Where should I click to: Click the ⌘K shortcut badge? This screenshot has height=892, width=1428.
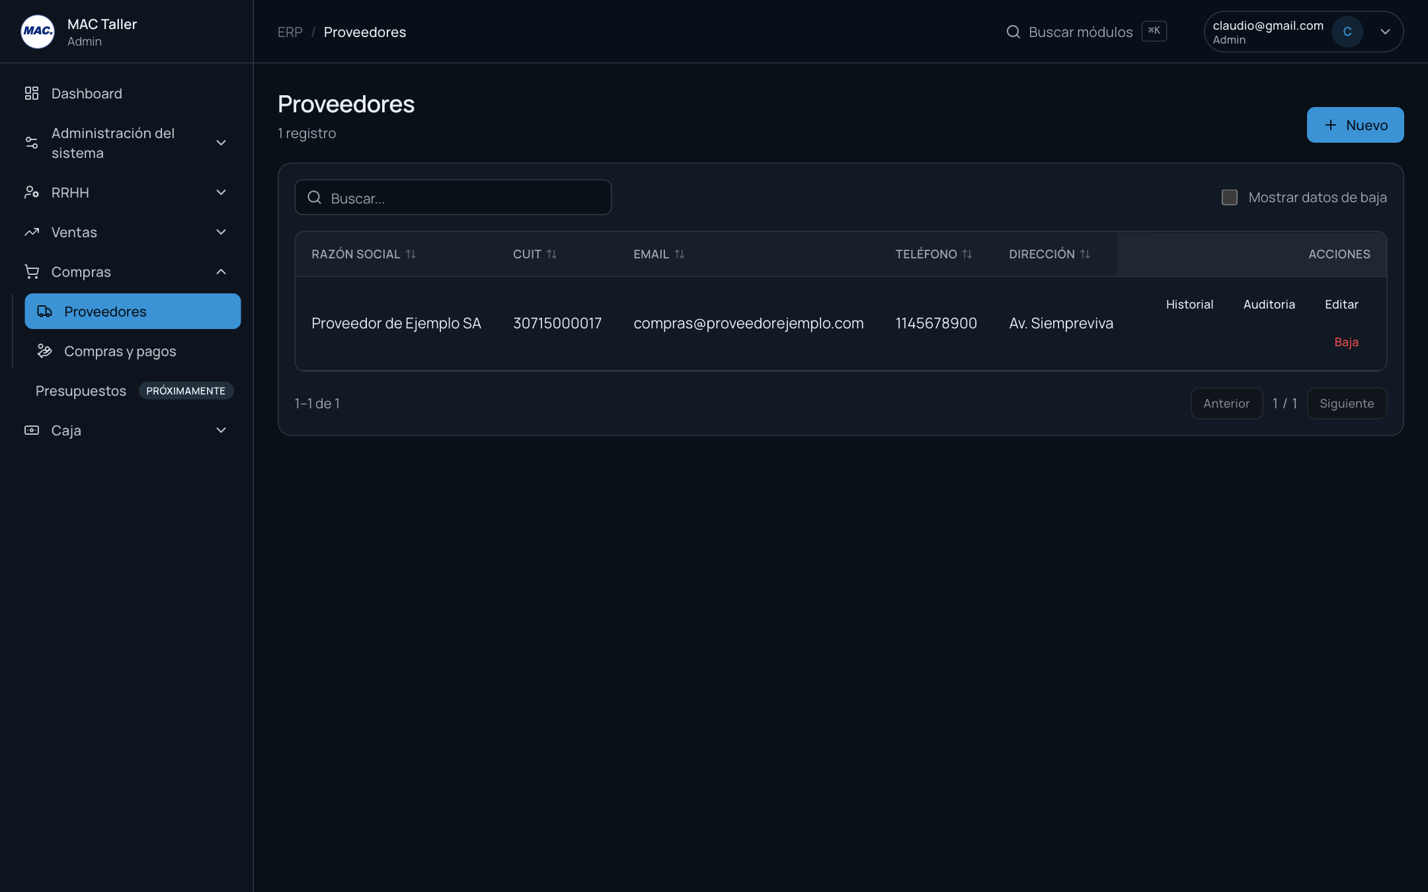coord(1154,31)
